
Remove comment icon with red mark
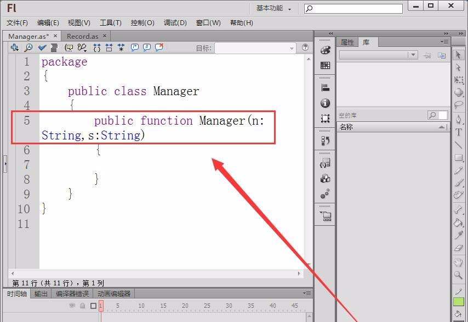[159, 47]
